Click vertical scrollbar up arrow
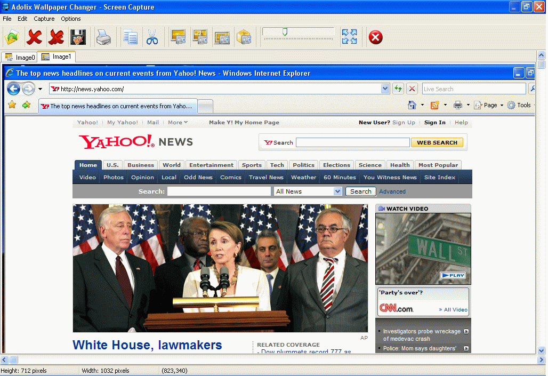The height and width of the screenshot is (376, 548). 541,55
